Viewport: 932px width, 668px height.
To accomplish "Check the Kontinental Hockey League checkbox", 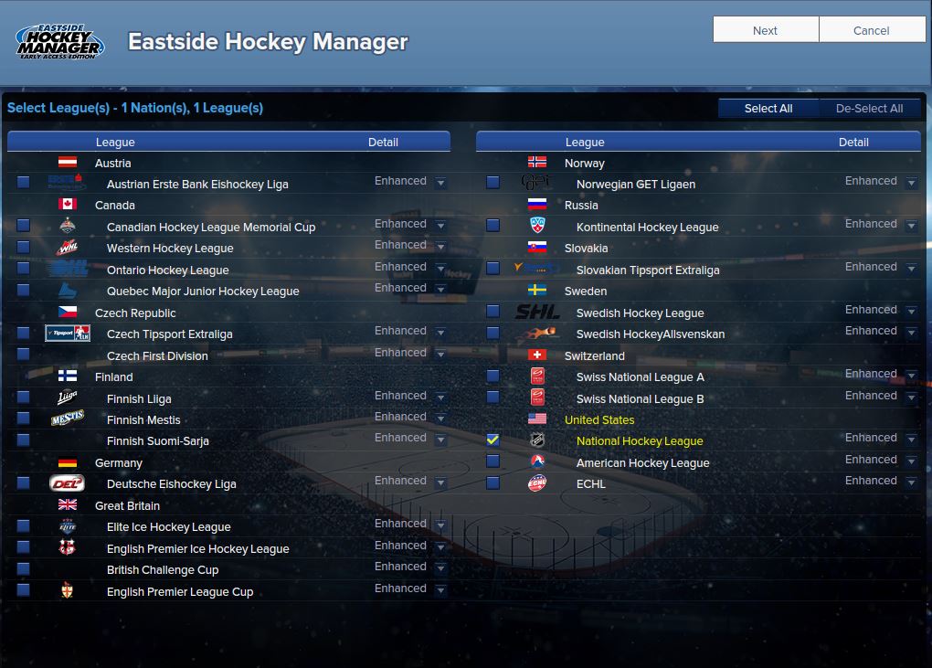I will [x=492, y=226].
